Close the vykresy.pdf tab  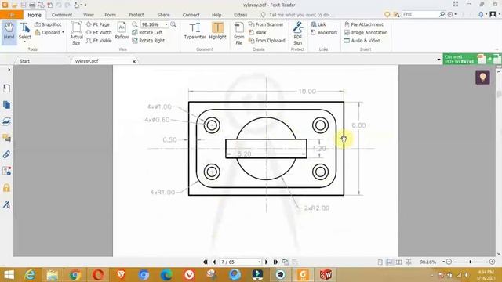134,61
